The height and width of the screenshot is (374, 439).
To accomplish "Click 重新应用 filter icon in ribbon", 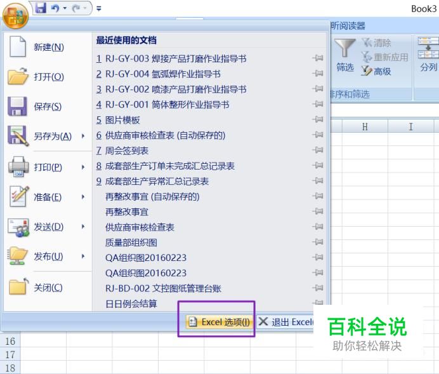I will tap(367, 57).
